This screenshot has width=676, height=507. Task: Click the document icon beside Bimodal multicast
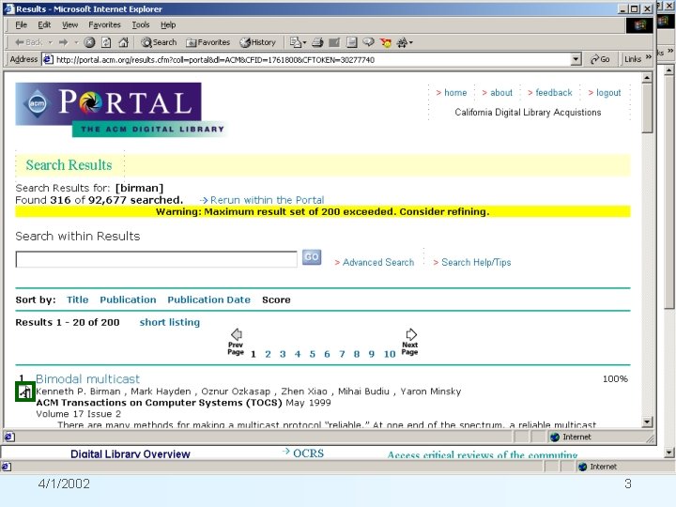(x=25, y=392)
